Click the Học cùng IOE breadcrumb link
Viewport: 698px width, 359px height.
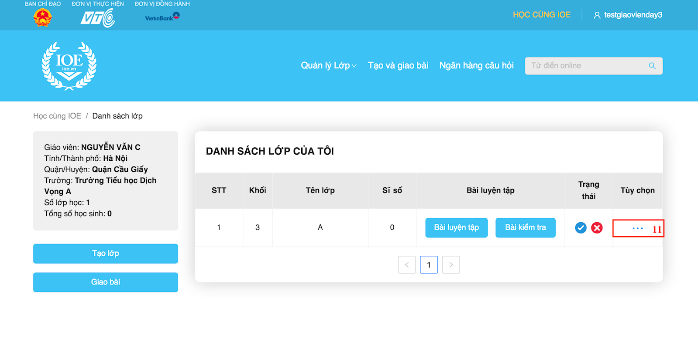pos(57,116)
